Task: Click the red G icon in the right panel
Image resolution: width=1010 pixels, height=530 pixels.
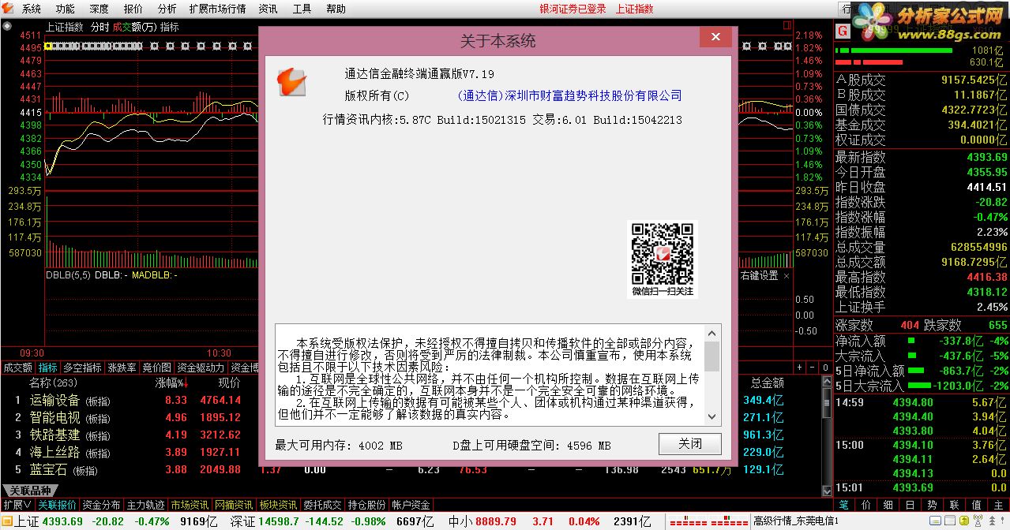Action: 843,31
